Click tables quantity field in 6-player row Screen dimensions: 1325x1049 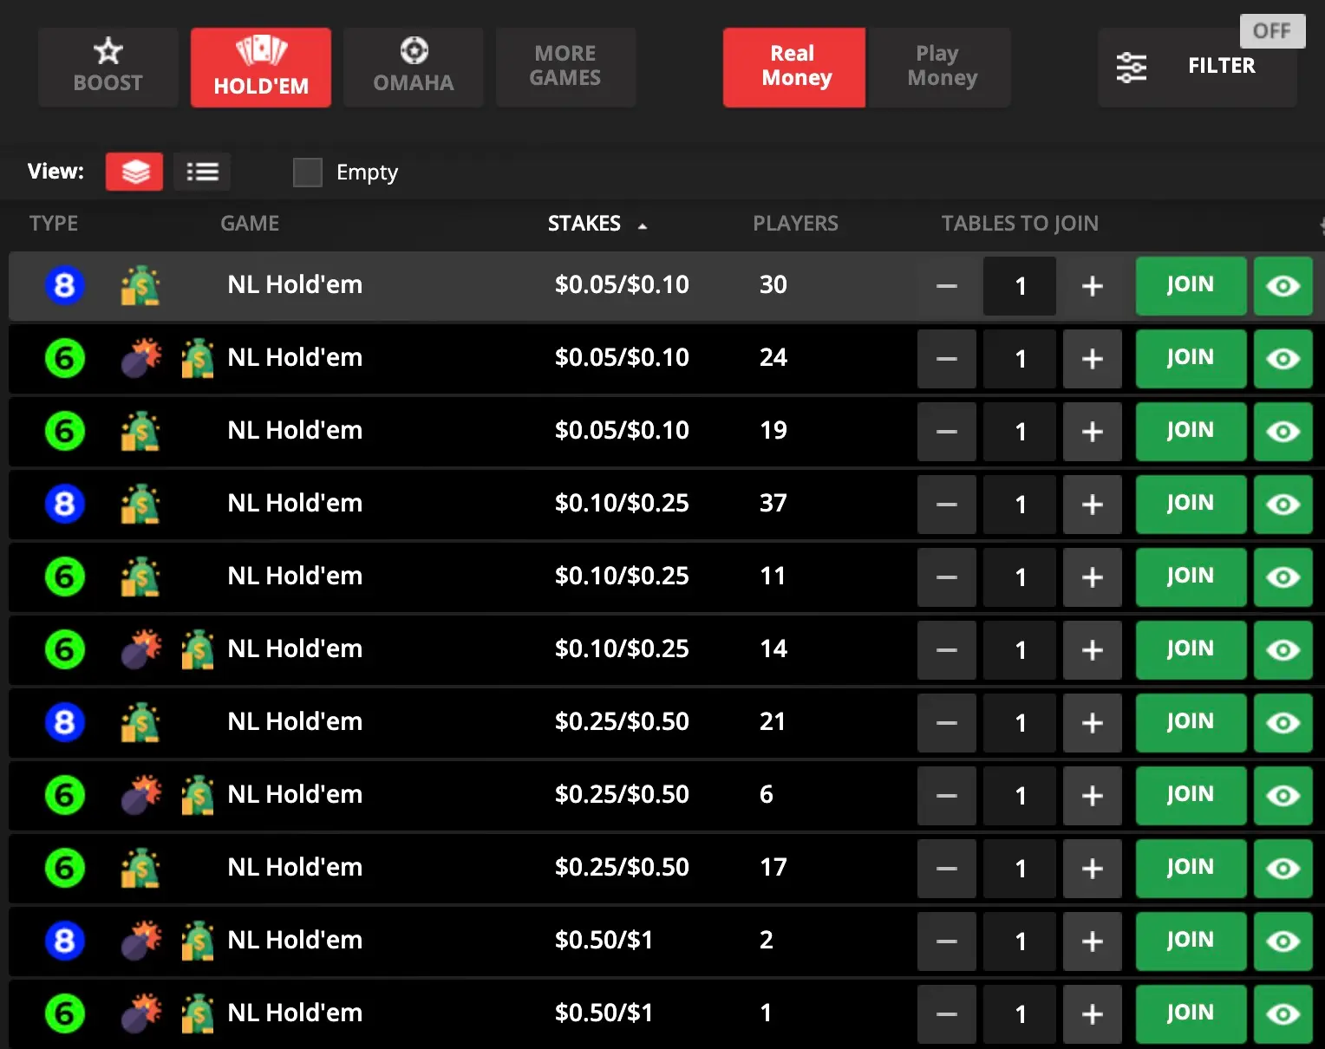click(1020, 795)
